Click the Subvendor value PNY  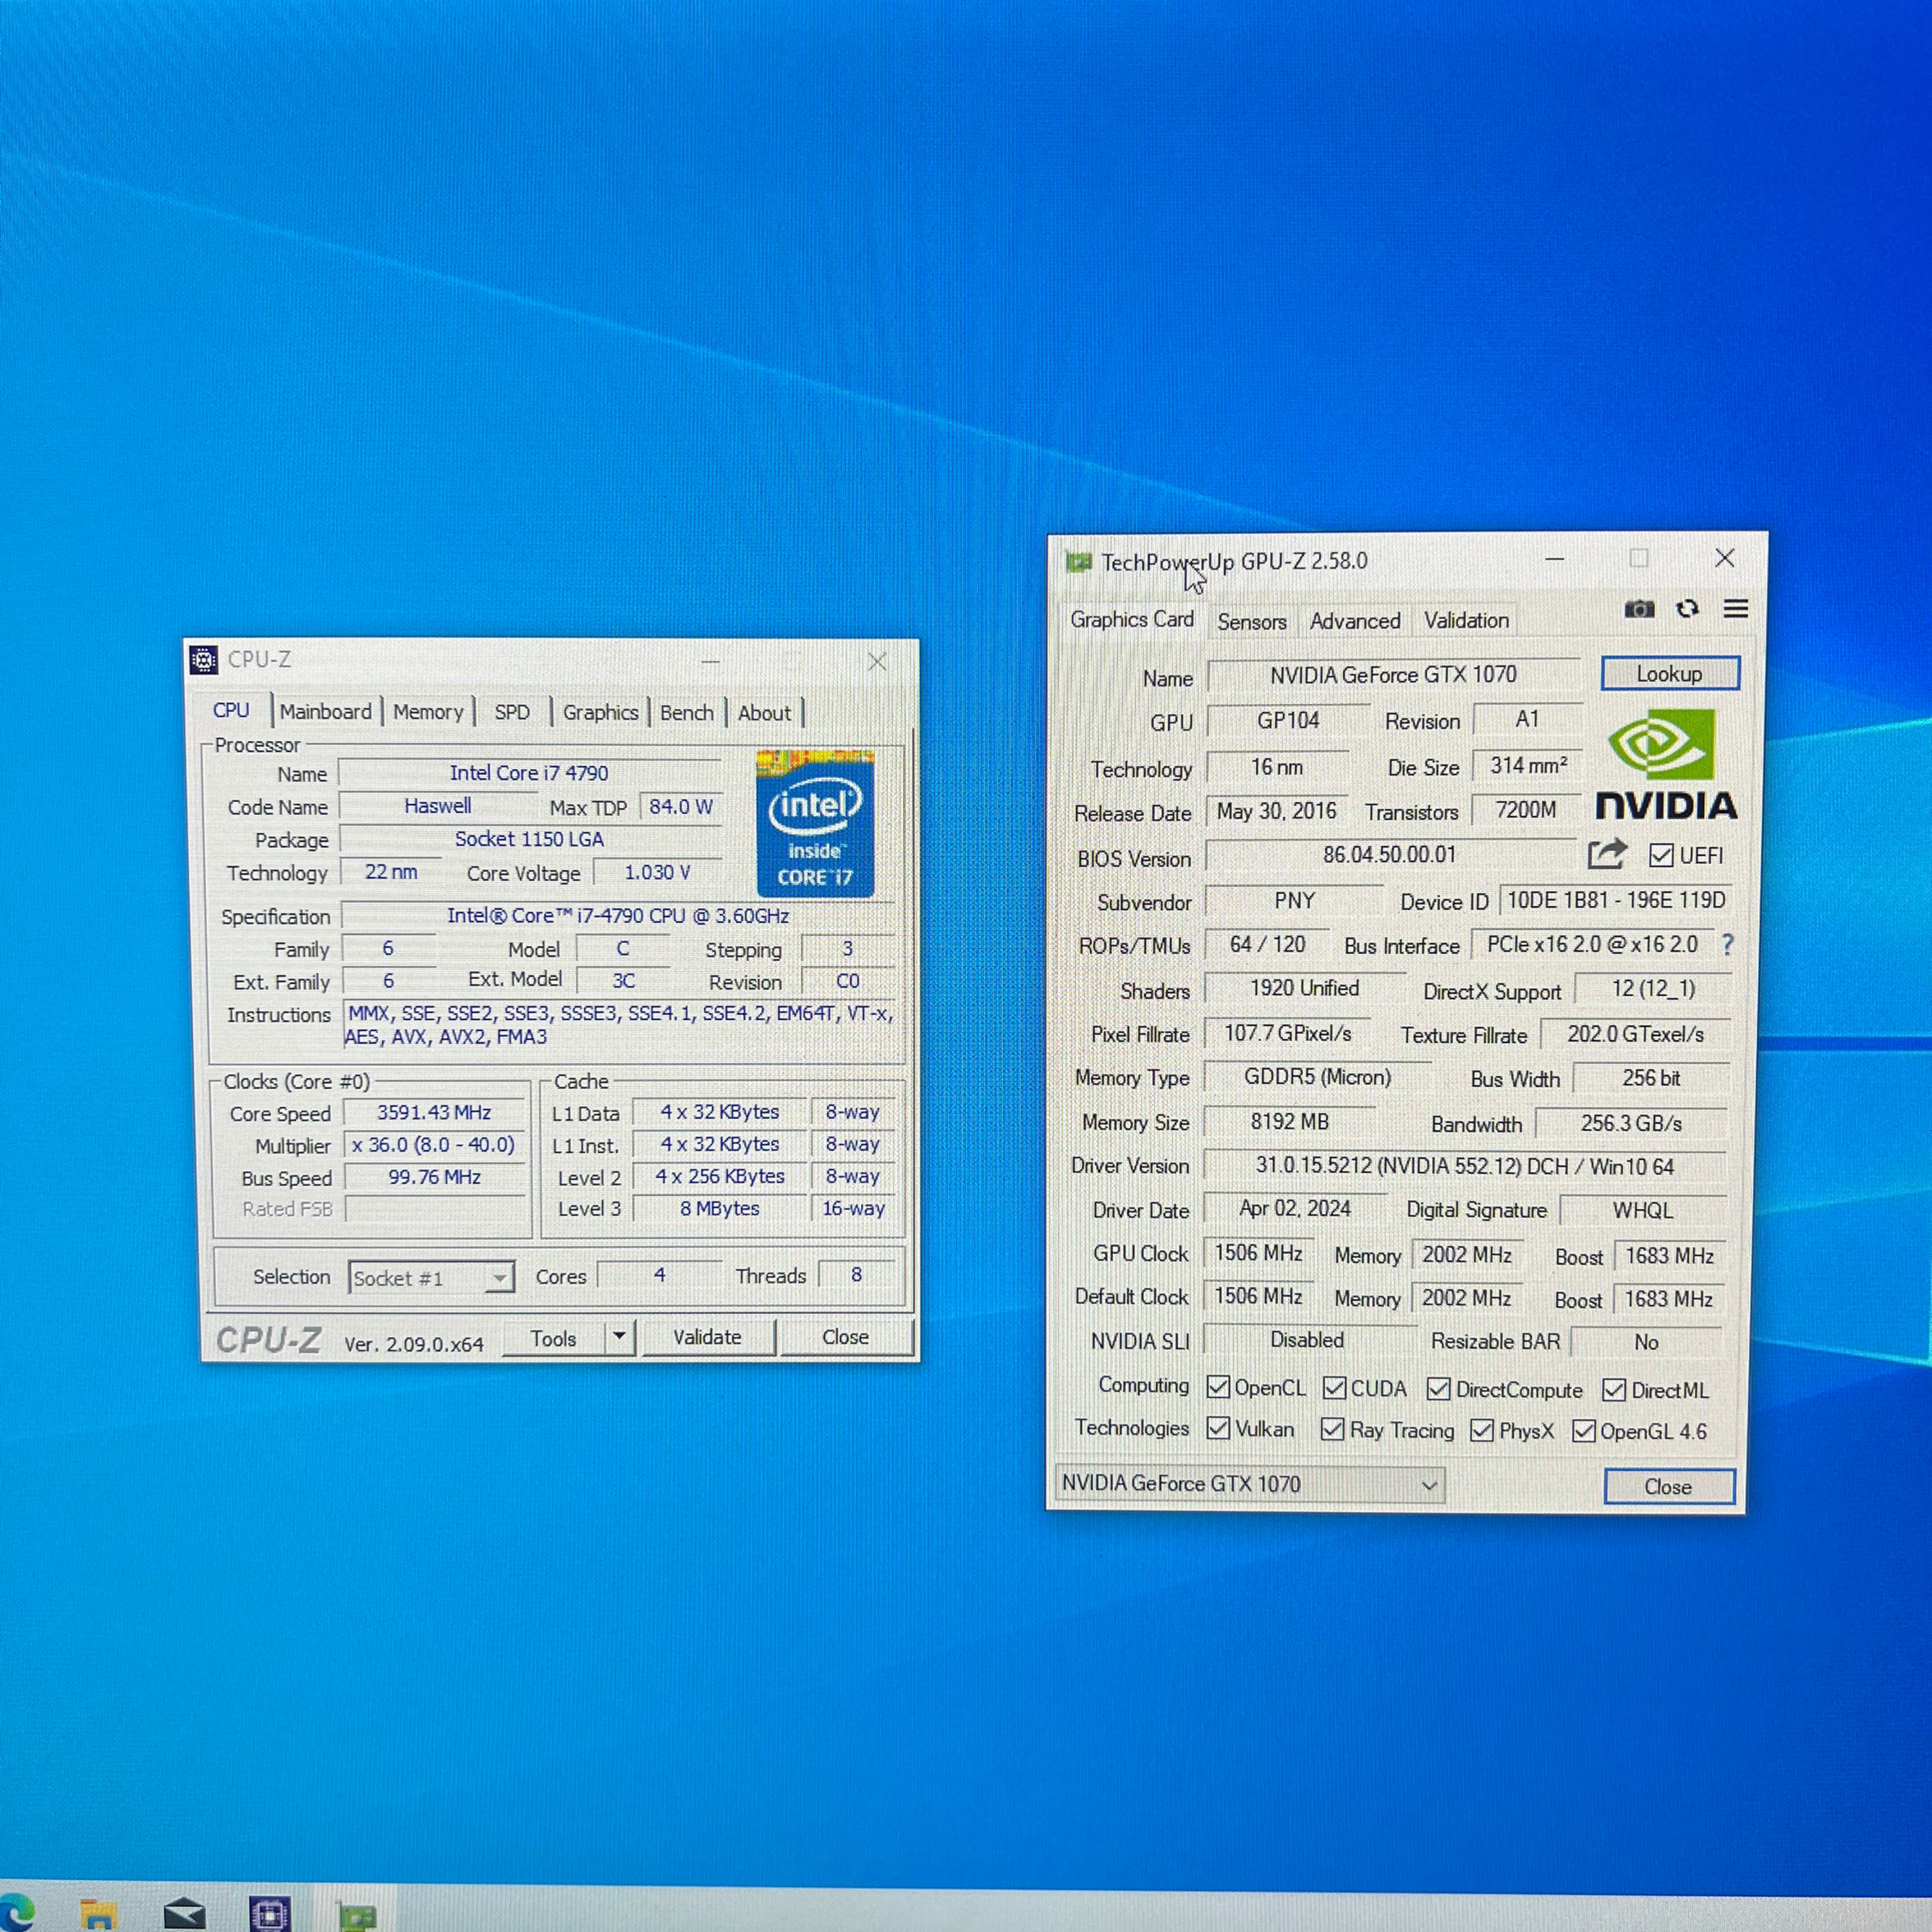pos(1295,901)
